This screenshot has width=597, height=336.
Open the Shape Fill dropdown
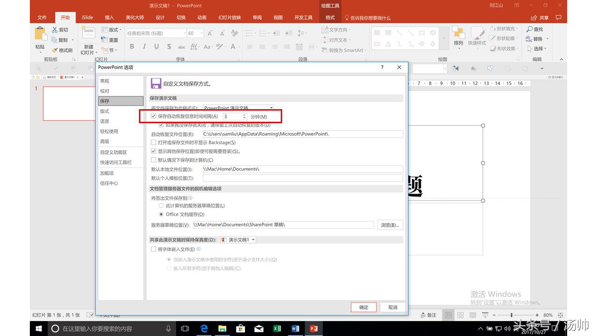(x=503, y=29)
